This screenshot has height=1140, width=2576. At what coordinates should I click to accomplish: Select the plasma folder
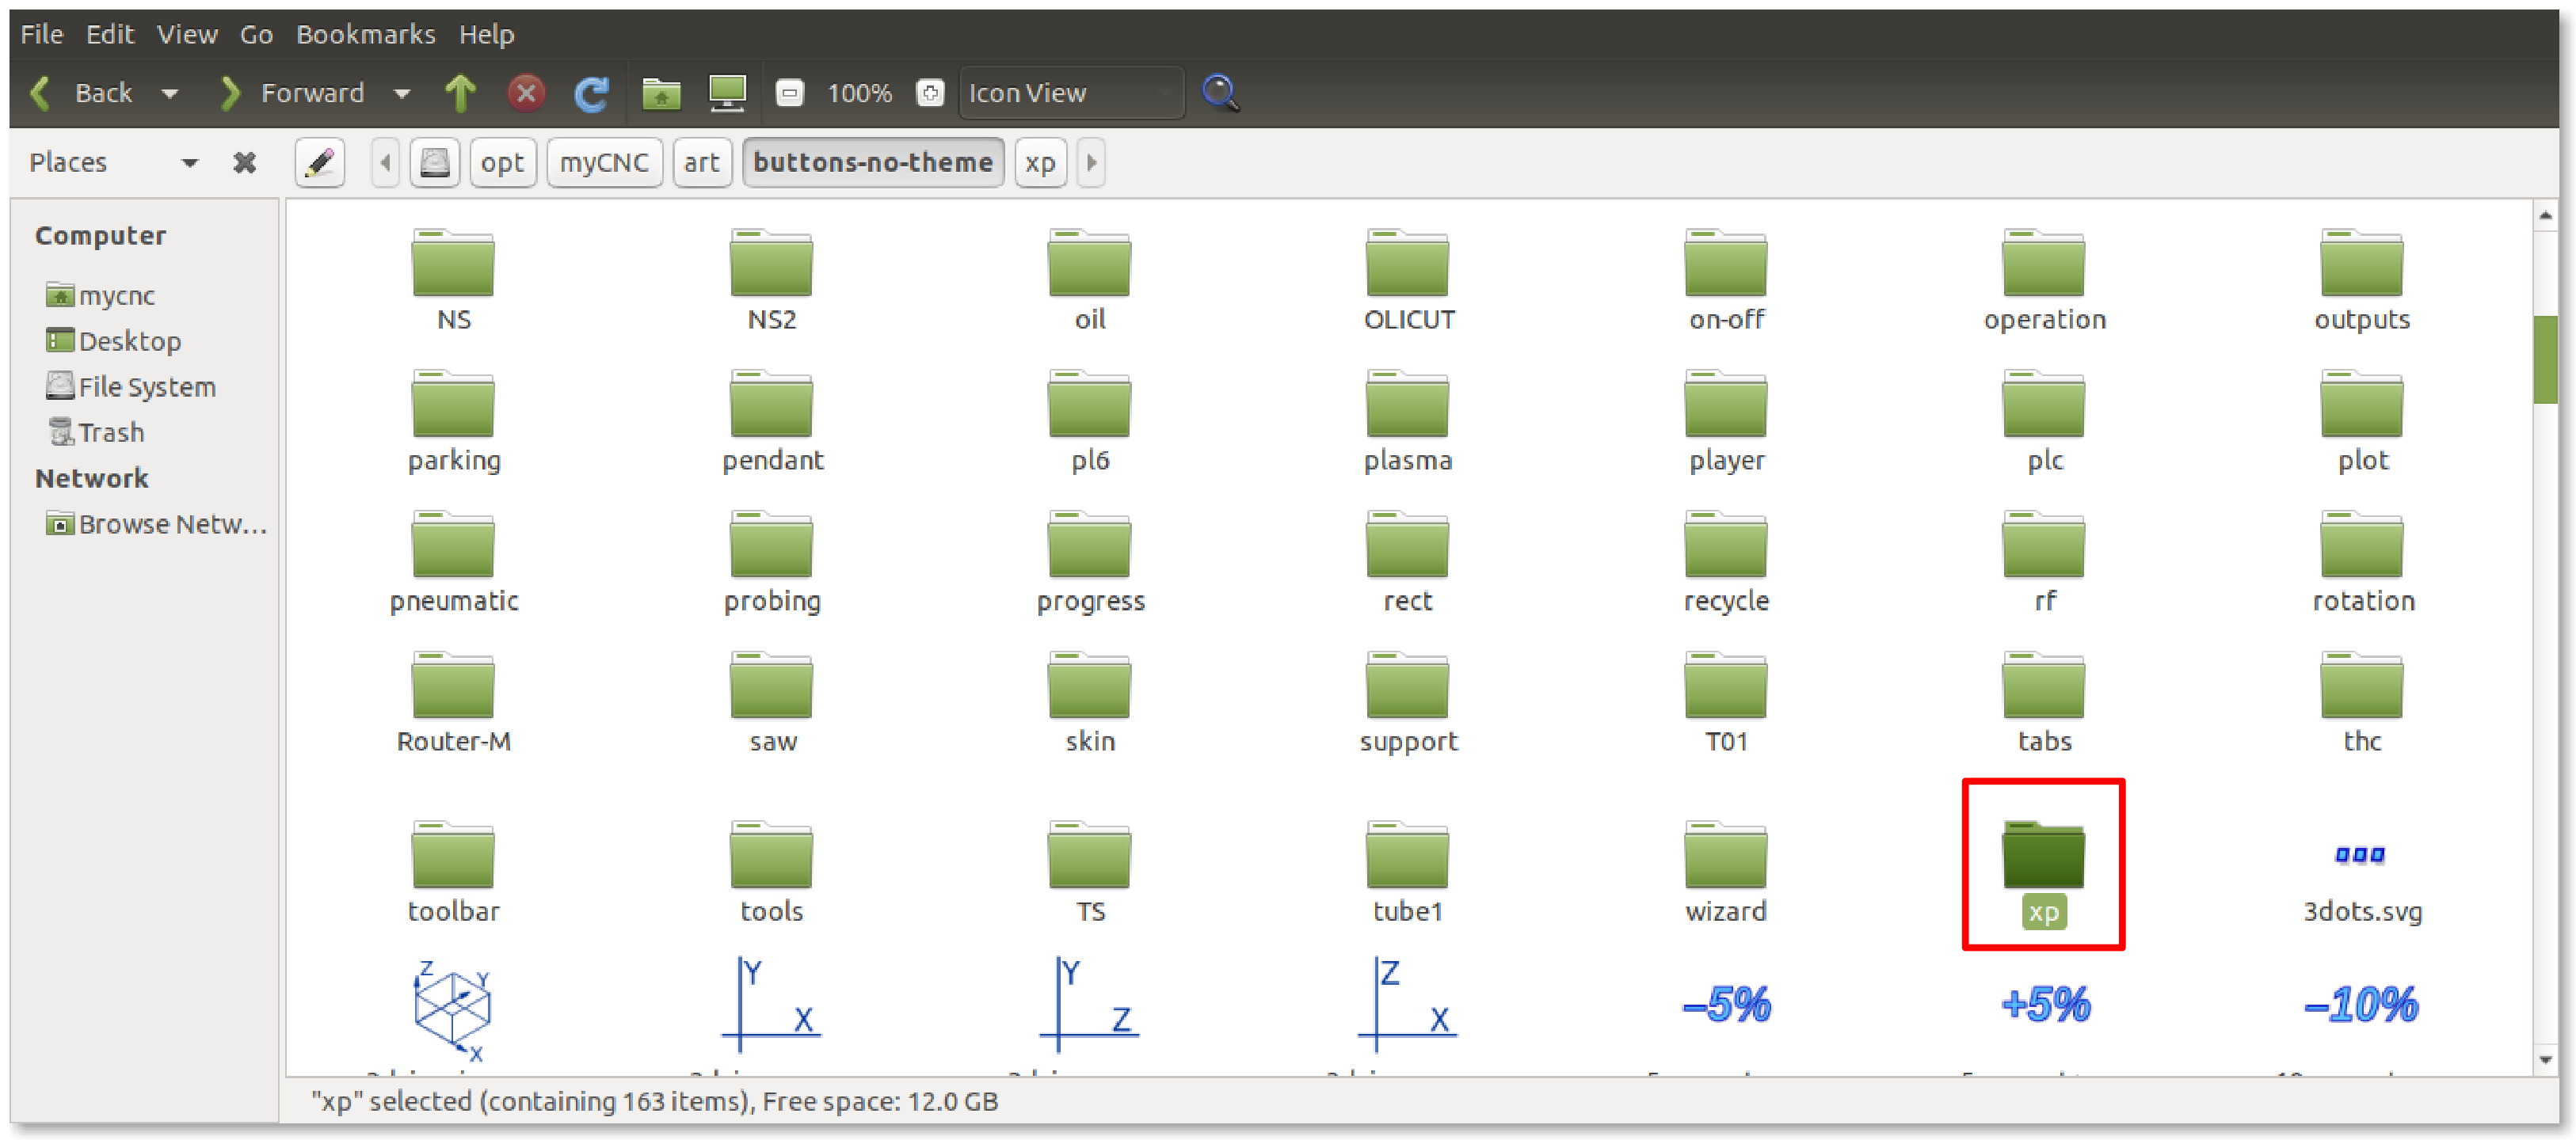(1407, 420)
